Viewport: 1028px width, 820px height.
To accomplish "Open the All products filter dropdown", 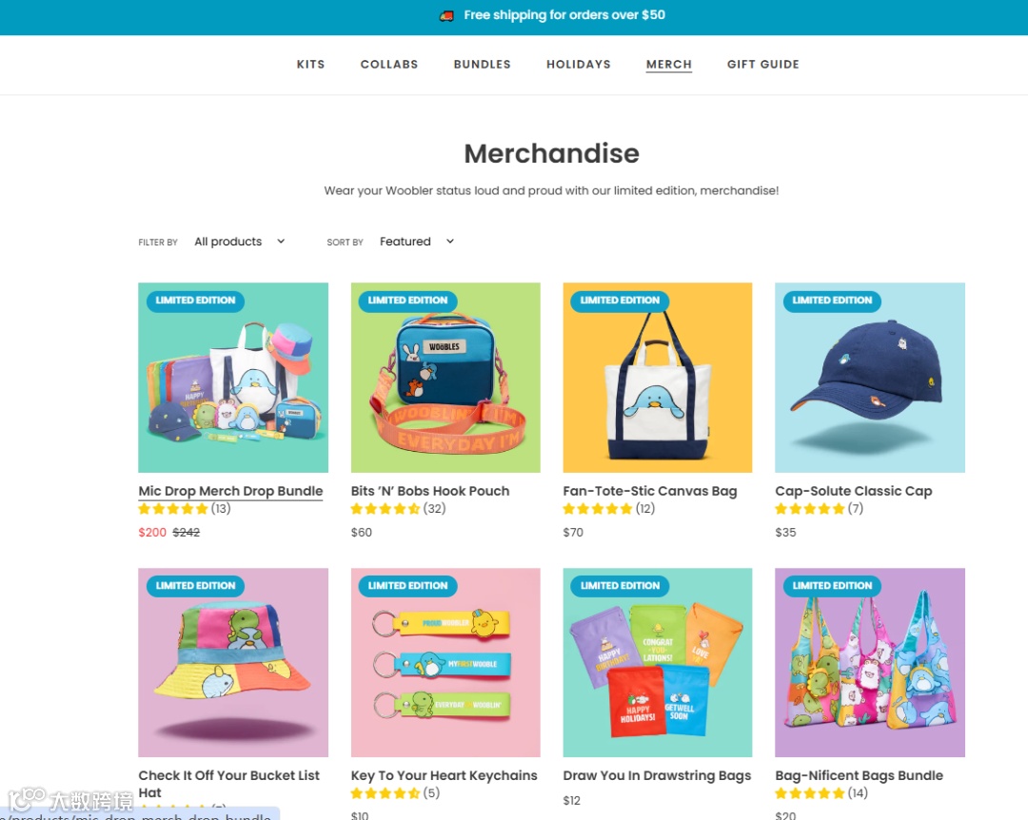I will pos(239,242).
